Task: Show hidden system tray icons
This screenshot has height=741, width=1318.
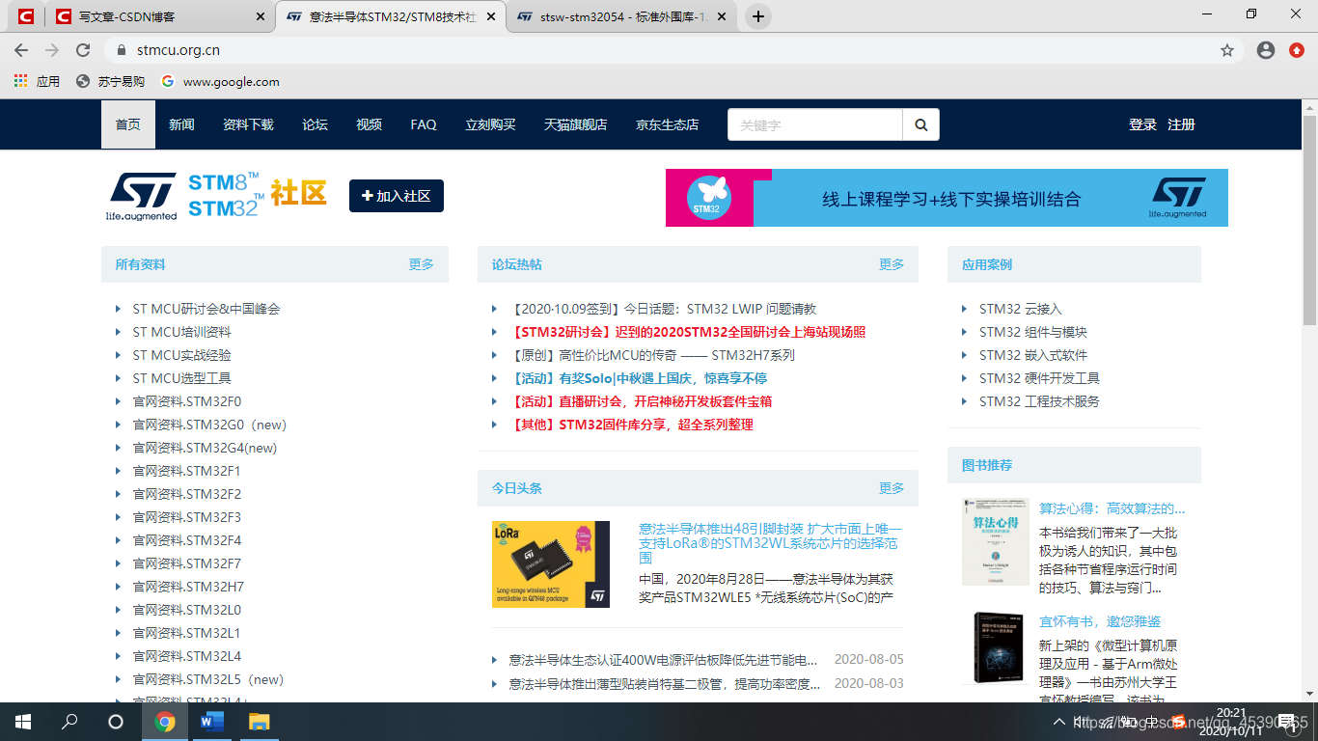Action: point(1058,722)
